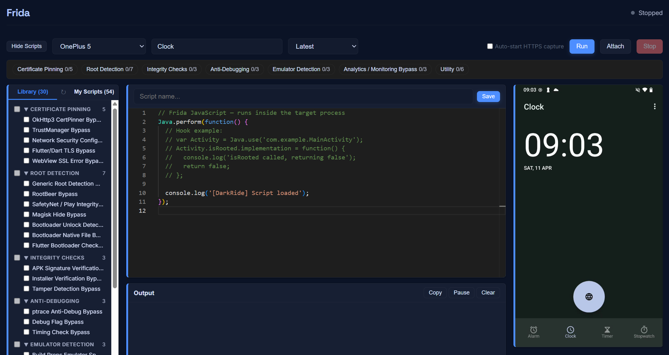Select the Root Detection 0/7 filter chip
The image size is (669, 355).
click(109, 69)
